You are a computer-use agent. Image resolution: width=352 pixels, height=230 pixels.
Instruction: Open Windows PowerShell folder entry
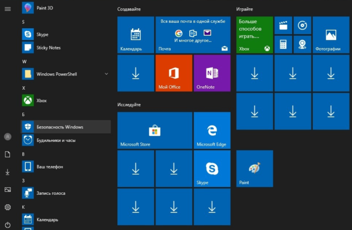click(x=66, y=74)
